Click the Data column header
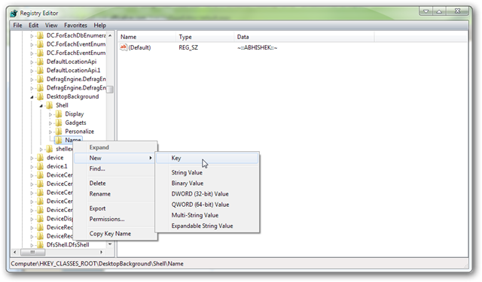Viewport: 482px width, 282px height. [304, 37]
